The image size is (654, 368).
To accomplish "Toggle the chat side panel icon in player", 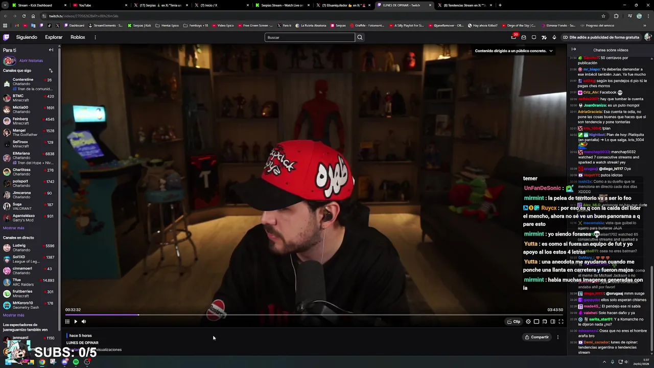I will [x=553, y=321].
